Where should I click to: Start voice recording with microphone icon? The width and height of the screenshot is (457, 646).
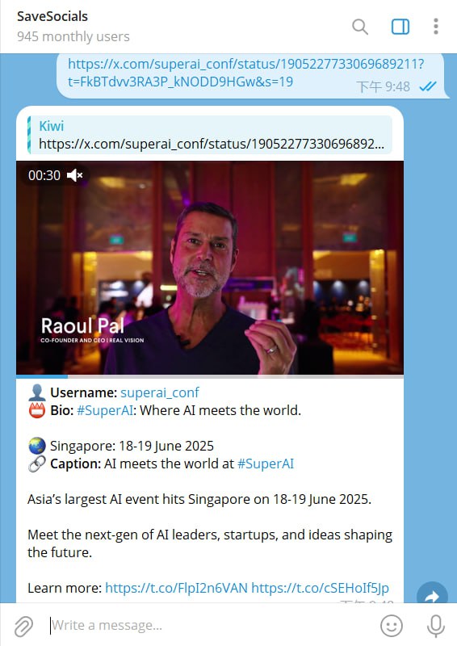[435, 626]
